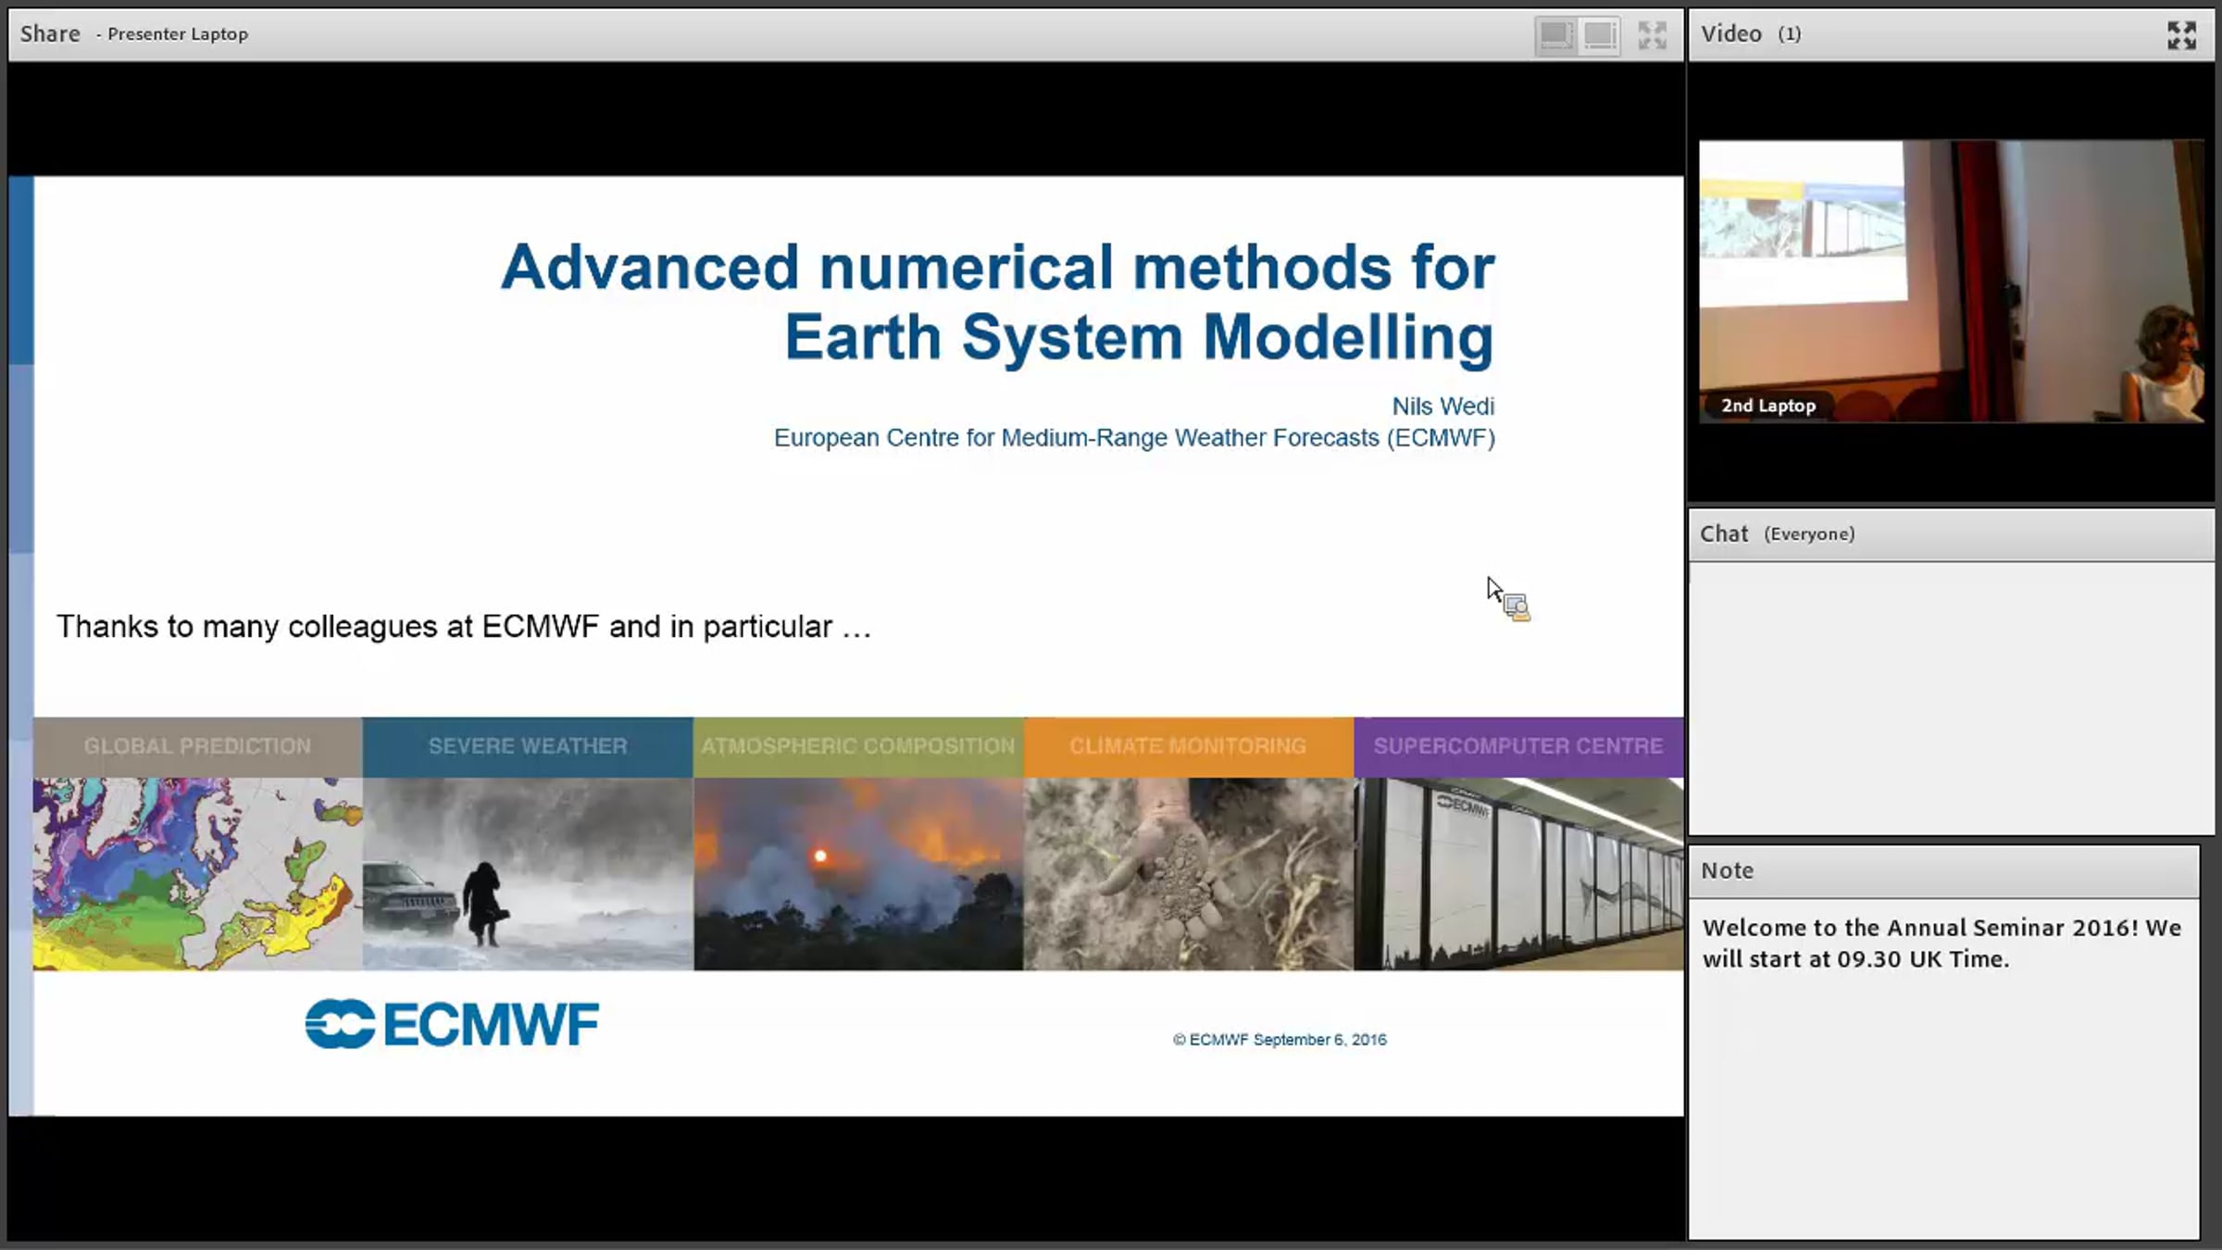Click the supercomputer hall photo
The image size is (2222, 1250).
coord(1518,874)
